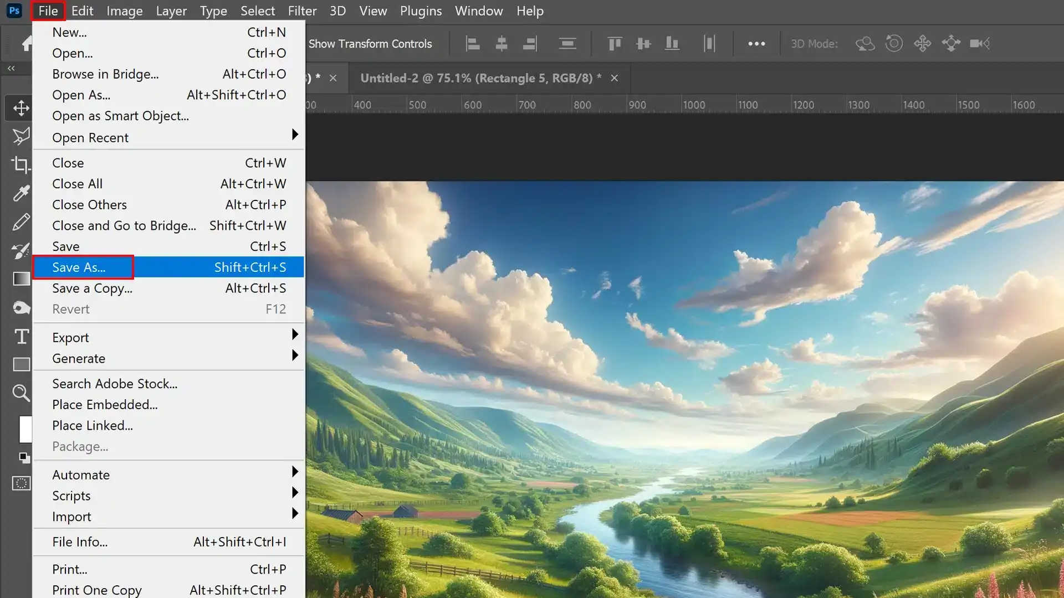Image resolution: width=1064 pixels, height=598 pixels.
Task: Expand the Open Recent submenu
Action: pyautogui.click(x=168, y=137)
